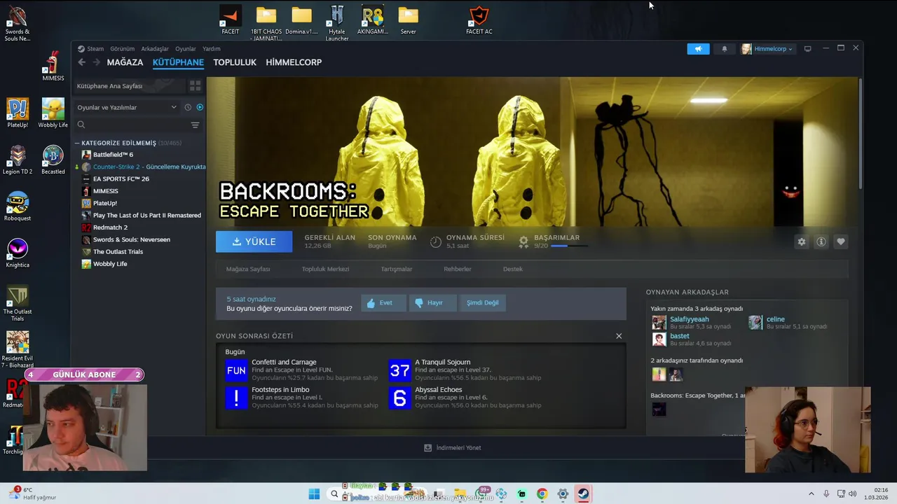Open the Yardım menu
Screen dimensions: 897x504
click(x=211, y=49)
